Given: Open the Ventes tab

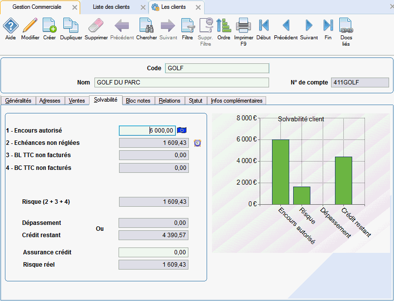Looking at the screenshot, I should pos(77,101).
